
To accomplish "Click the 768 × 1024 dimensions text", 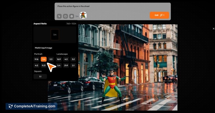I will point(71,24).
